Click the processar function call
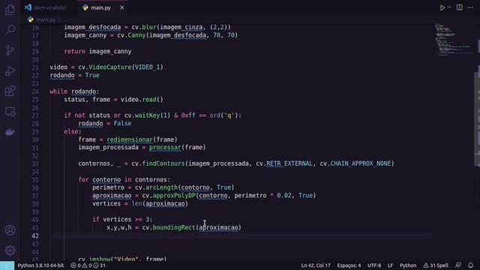Image resolution: width=480 pixels, height=270 pixels. point(165,148)
